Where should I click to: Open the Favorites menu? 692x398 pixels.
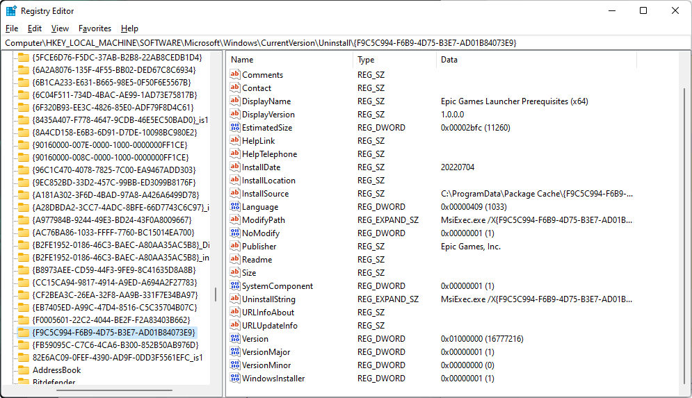click(x=95, y=28)
